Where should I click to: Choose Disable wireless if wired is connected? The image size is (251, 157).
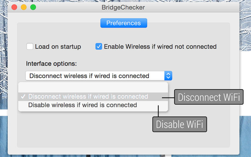coord(83,105)
